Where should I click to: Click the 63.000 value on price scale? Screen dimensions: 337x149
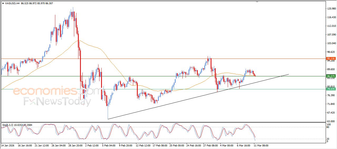coord(331,121)
